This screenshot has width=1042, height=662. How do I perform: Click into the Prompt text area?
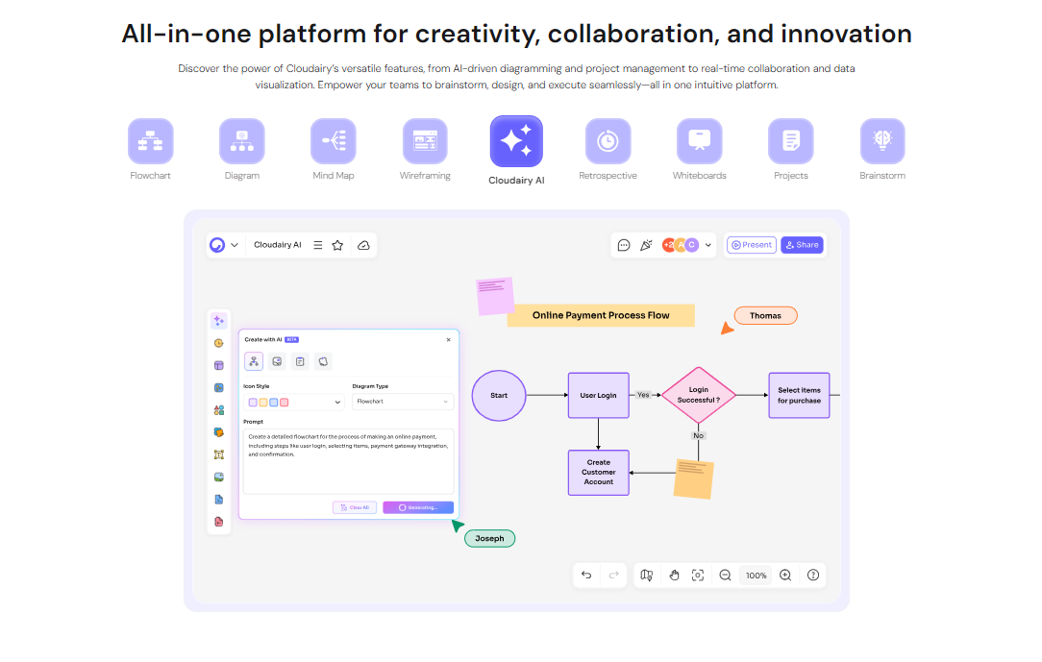(x=348, y=461)
